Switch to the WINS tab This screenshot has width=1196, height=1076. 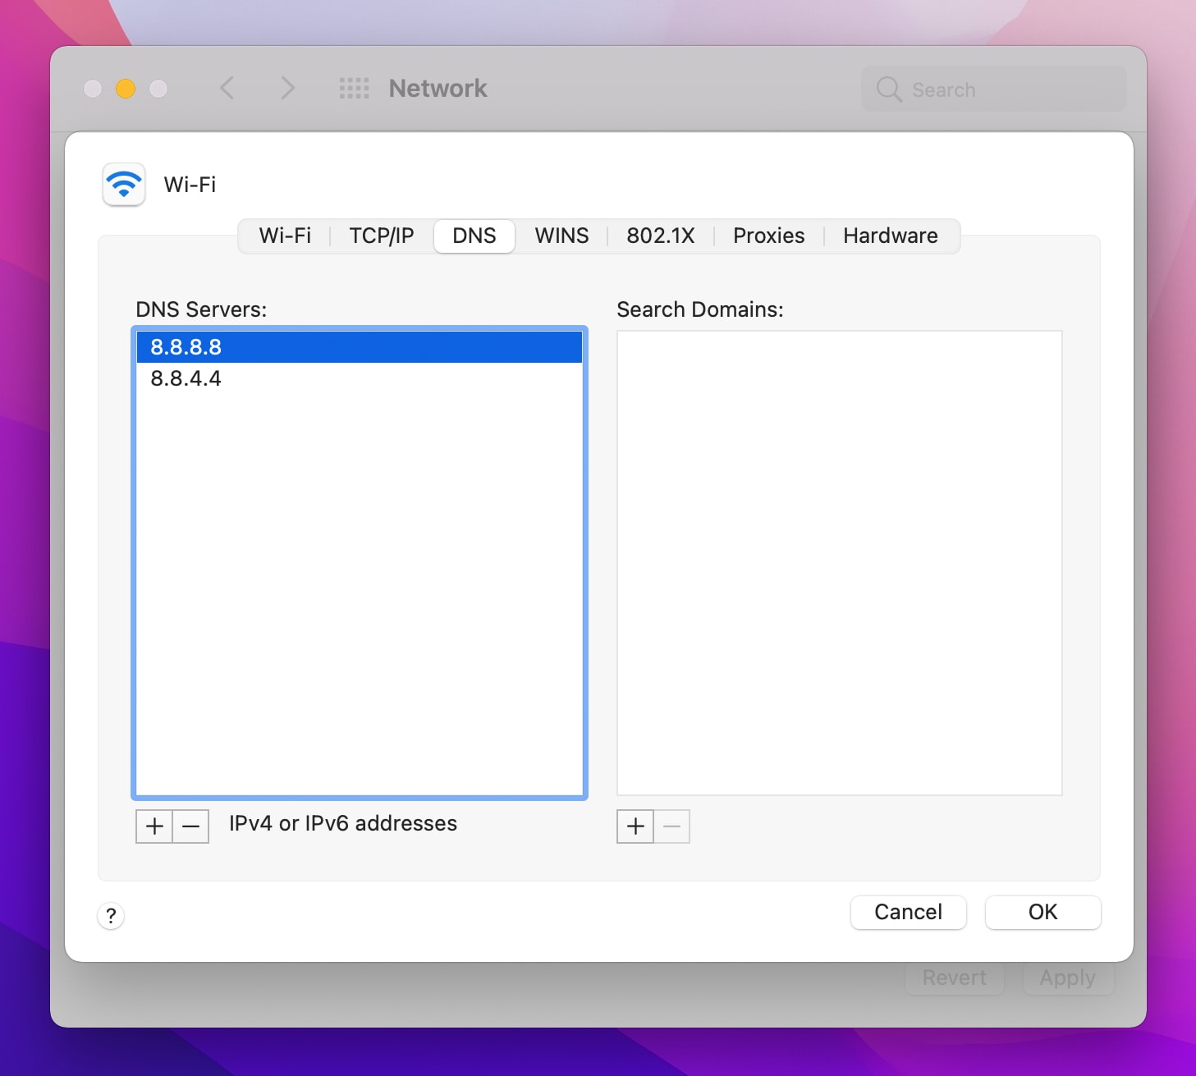pyautogui.click(x=561, y=236)
